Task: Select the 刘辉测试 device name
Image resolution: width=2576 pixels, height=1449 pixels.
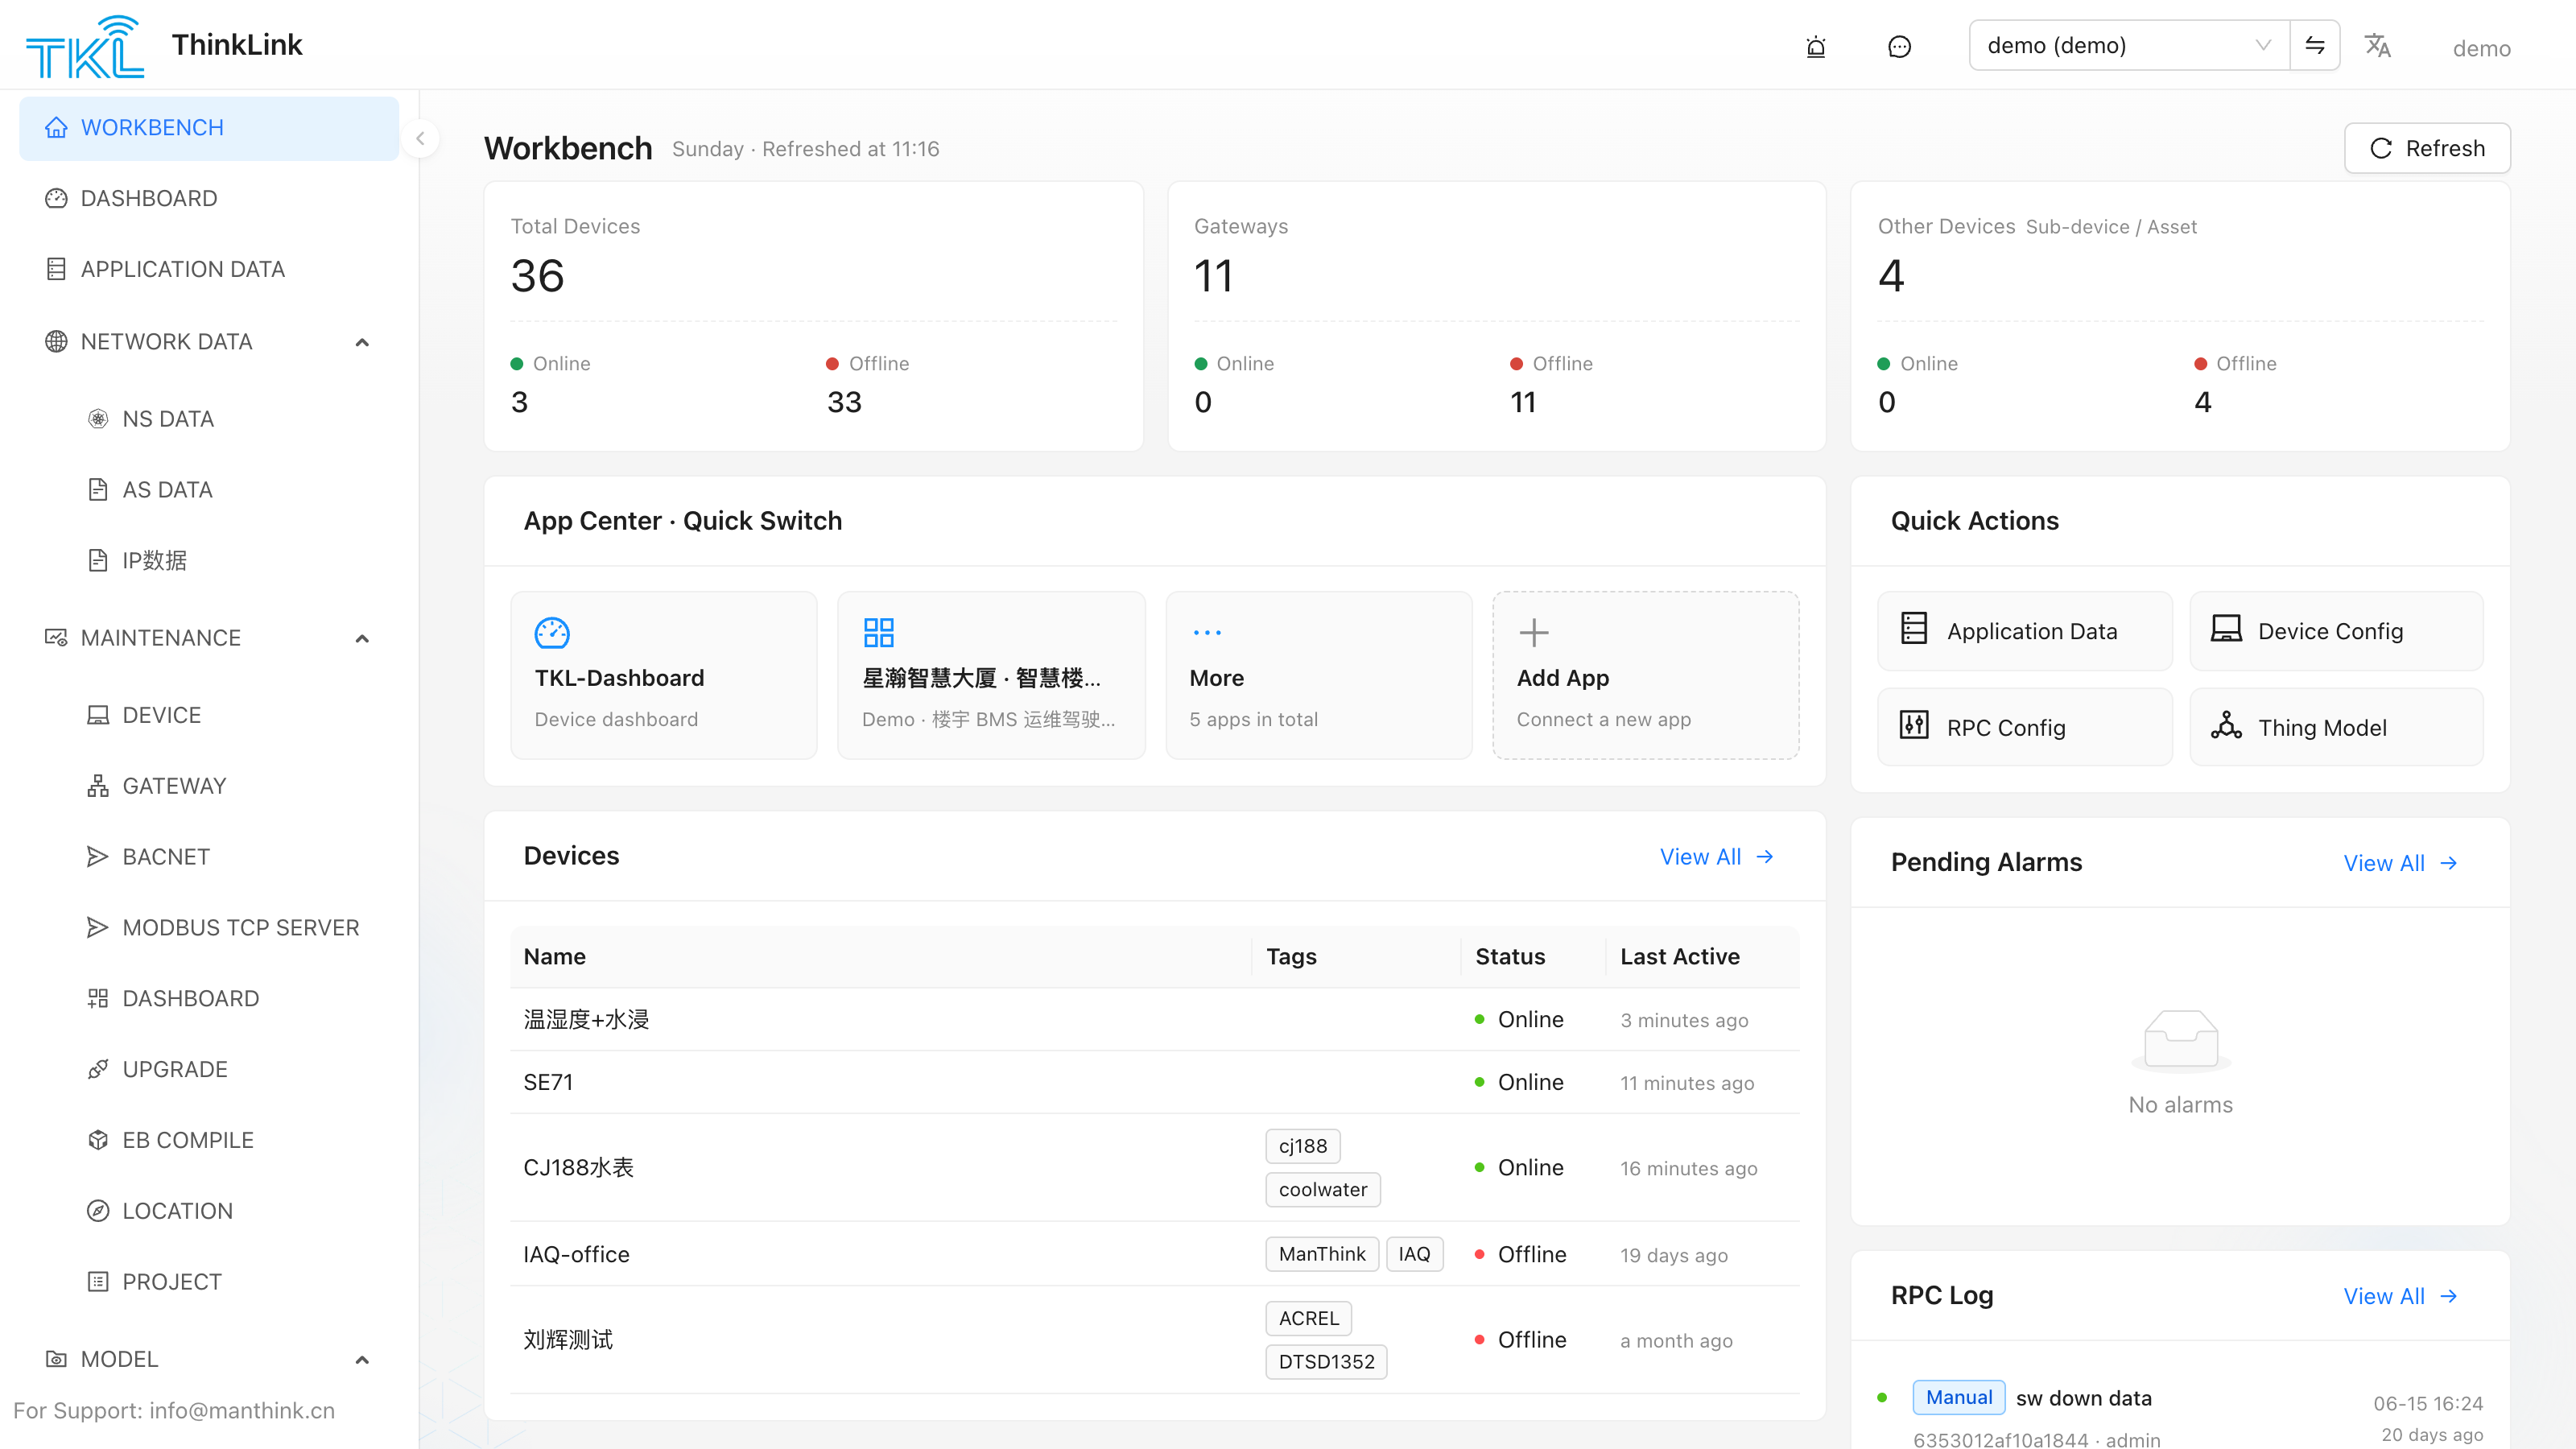Action: (567, 1340)
